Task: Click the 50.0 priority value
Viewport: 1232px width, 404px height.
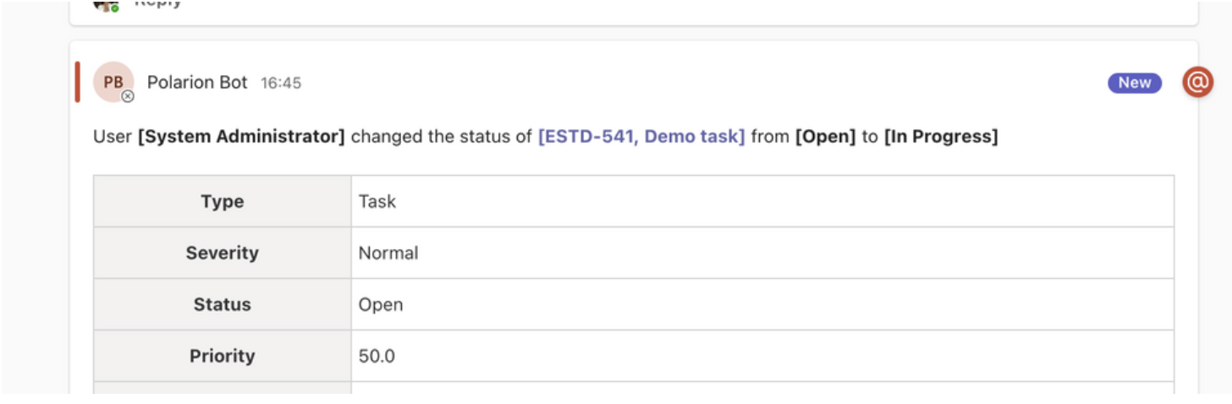Action: point(377,356)
